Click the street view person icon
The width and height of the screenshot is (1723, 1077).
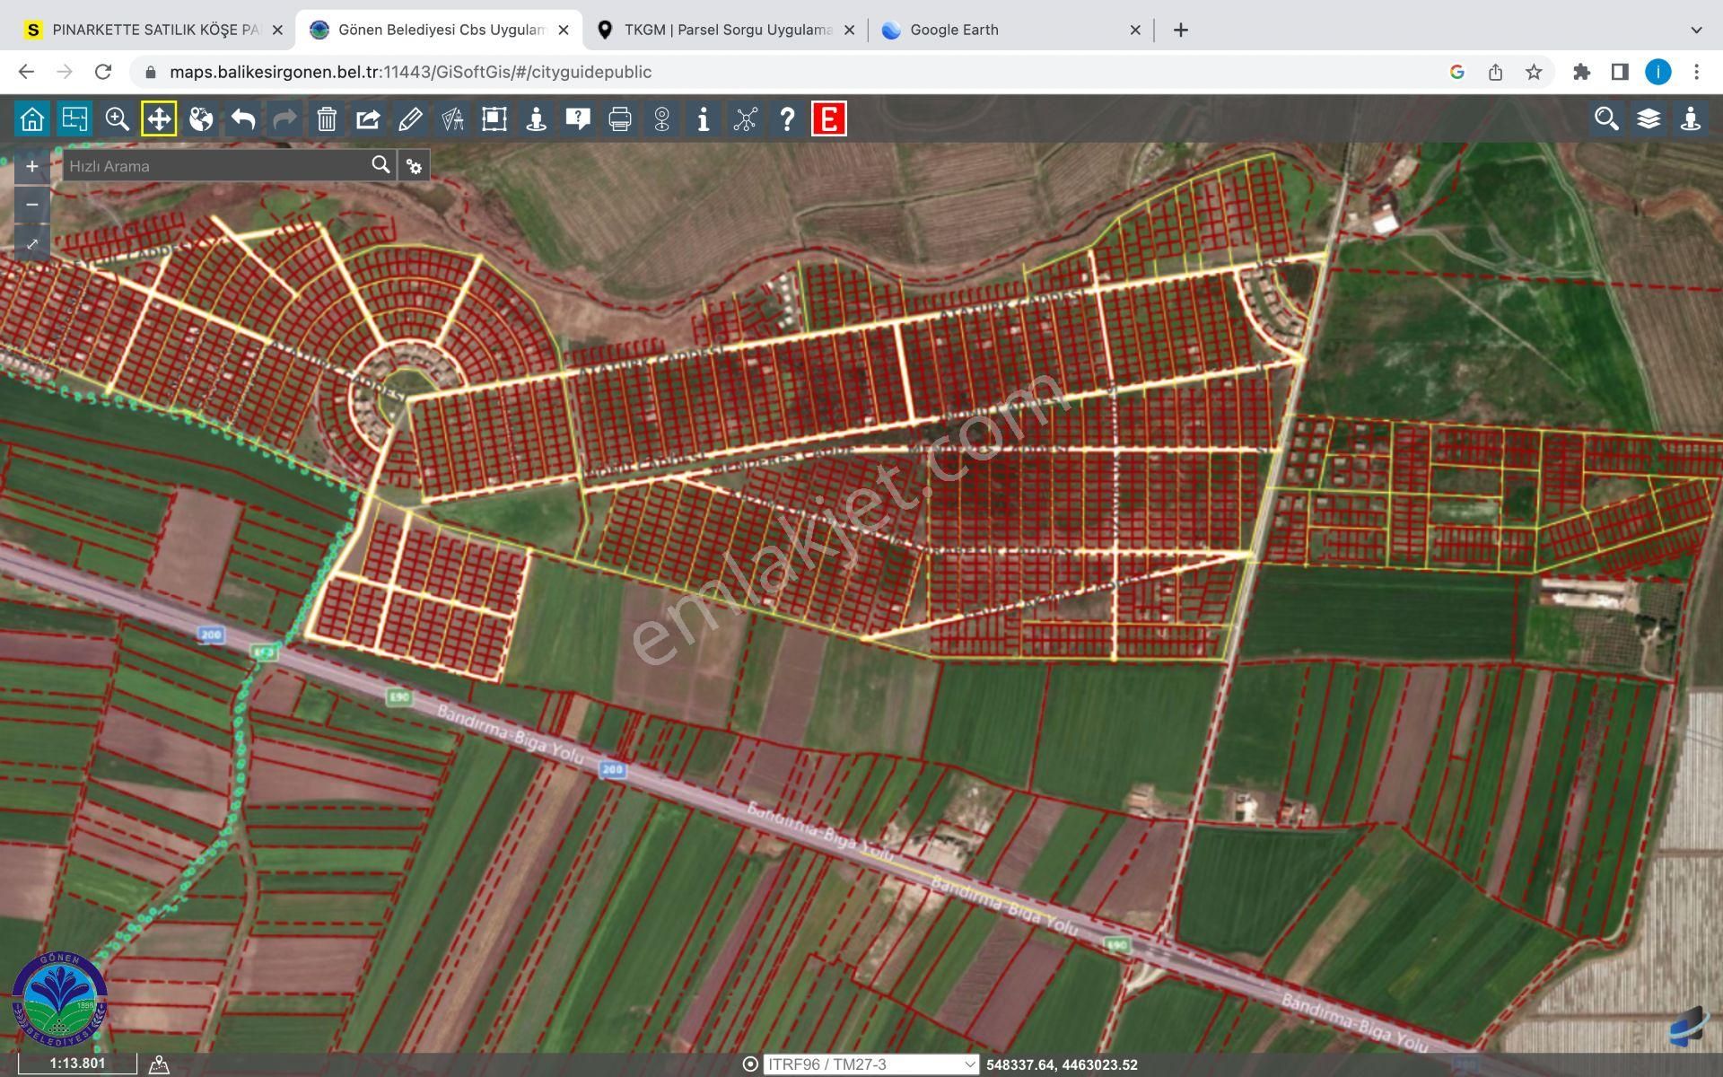pos(536,118)
